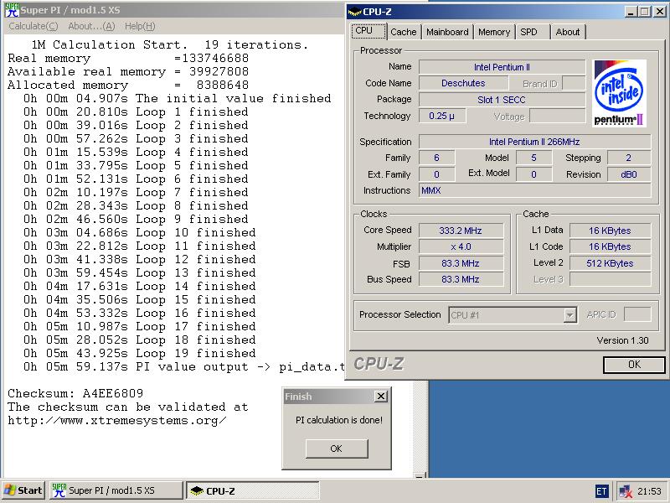
Task: Maximize the CPU-Z window
Action: tap(645, 12)
